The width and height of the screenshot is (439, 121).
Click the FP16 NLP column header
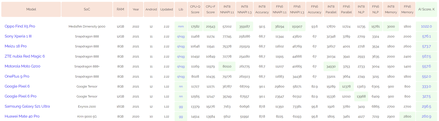click(376, 9)
